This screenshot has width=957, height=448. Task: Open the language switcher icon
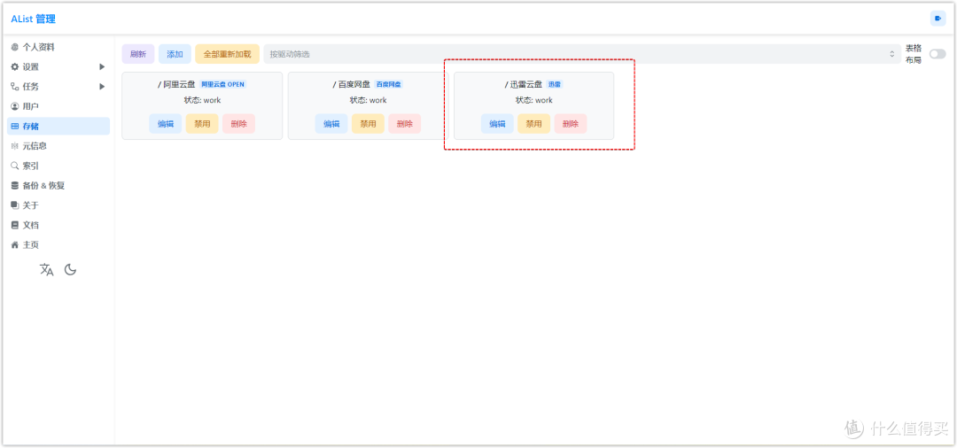[46, 270]
